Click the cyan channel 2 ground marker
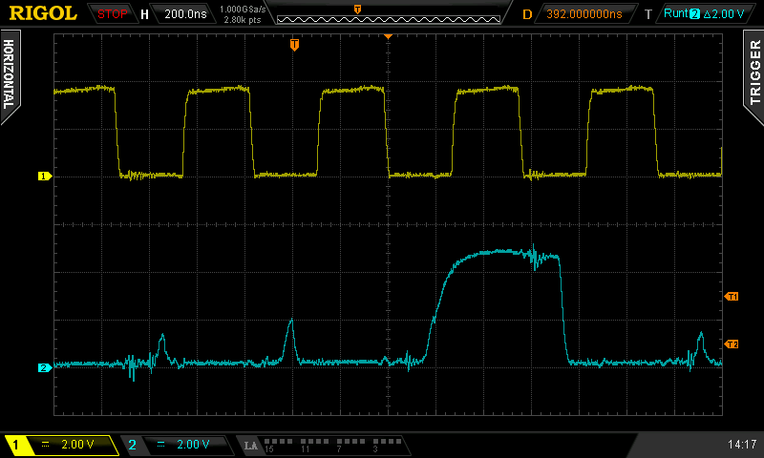 (43, 367)
